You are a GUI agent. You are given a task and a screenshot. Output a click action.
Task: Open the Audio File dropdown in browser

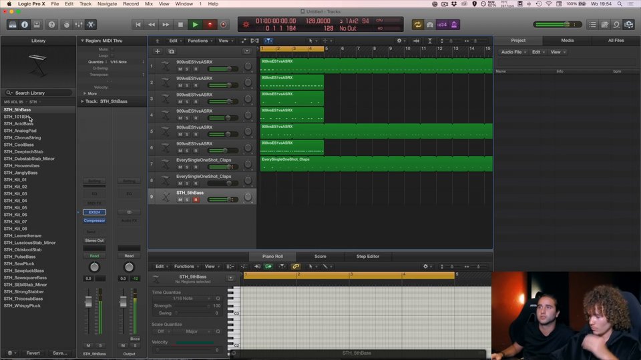pyautogui.click(x=513, y=52)
